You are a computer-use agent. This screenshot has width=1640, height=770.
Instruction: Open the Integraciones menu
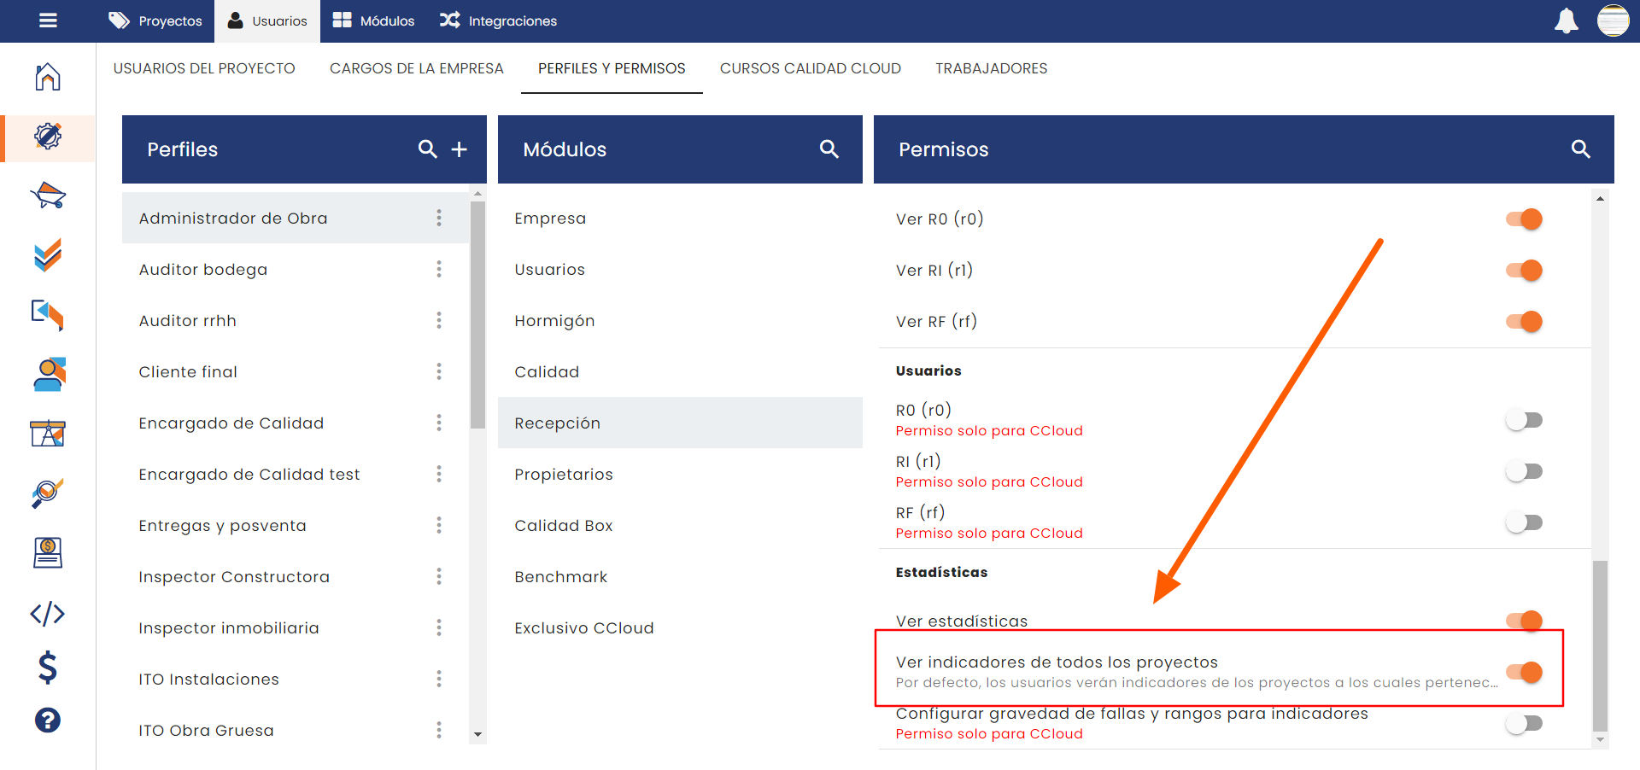click(x=499, y=20)
